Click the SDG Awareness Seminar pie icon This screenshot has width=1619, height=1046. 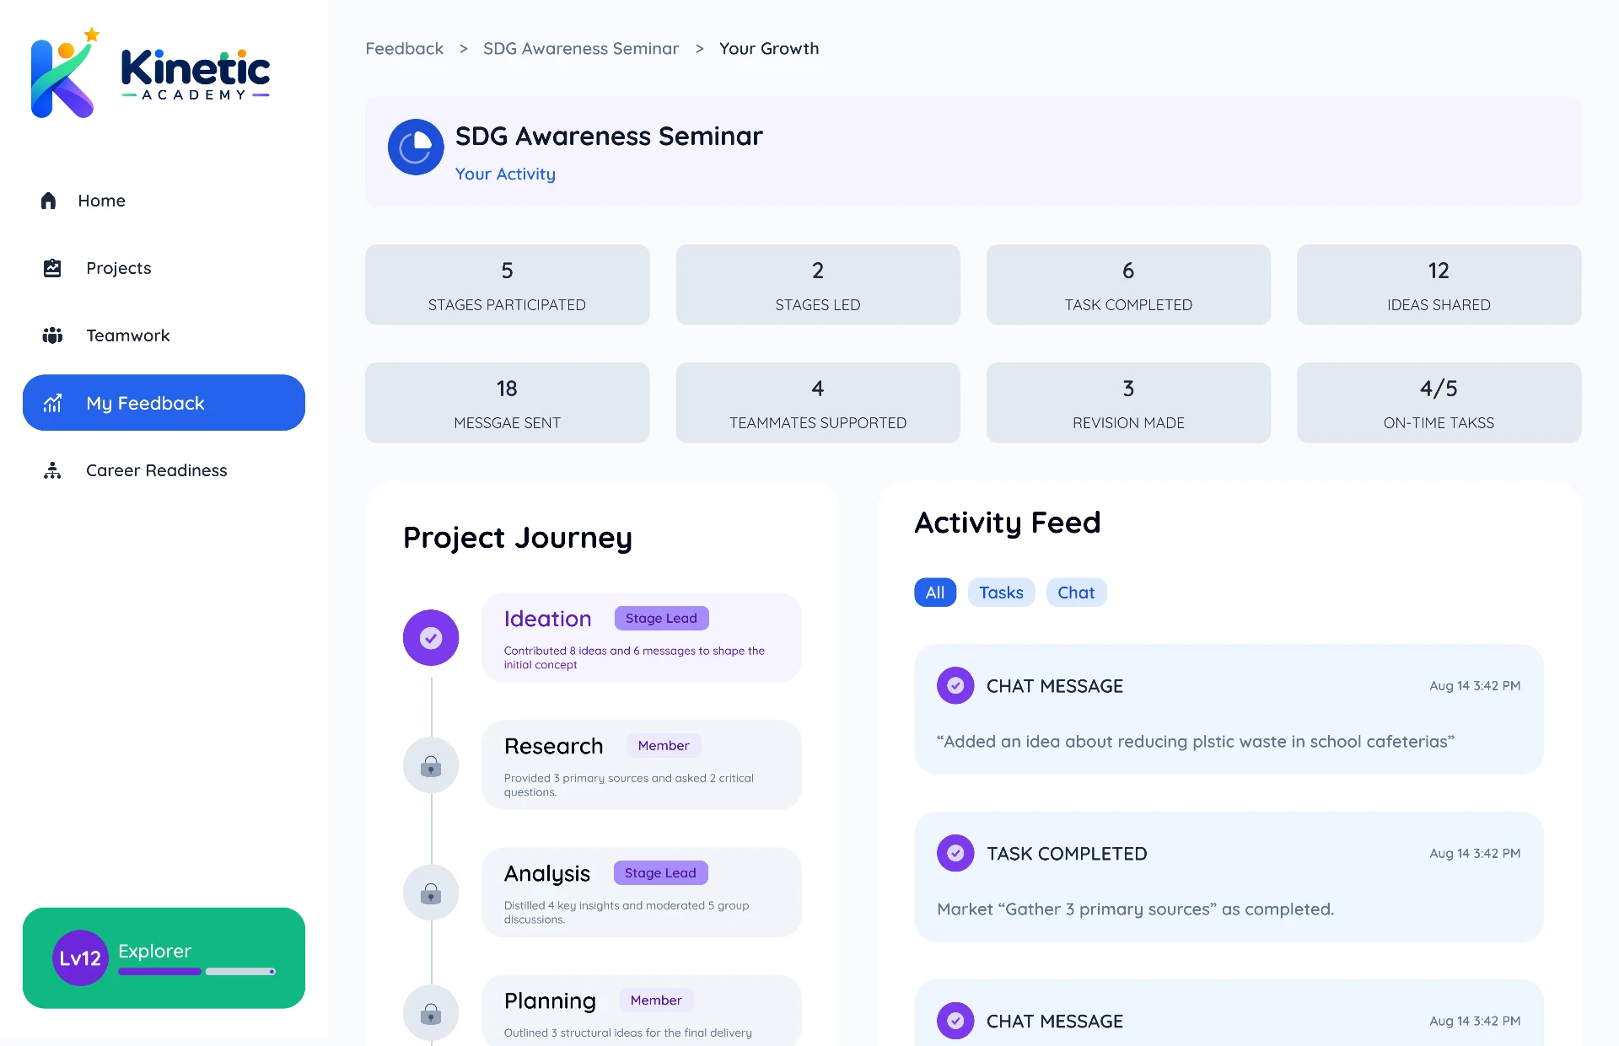click(x=416, y=148)
